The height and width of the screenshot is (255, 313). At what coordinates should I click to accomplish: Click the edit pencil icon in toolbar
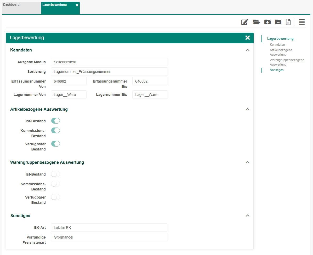point(245,22)
